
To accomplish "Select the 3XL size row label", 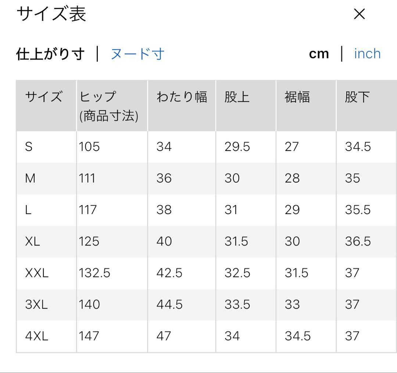I will point(36,304).
